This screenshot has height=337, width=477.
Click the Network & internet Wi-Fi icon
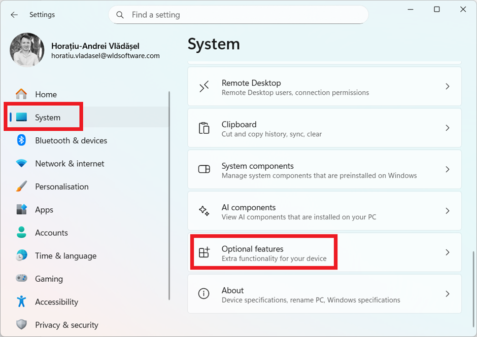click(x=21, y=164)
